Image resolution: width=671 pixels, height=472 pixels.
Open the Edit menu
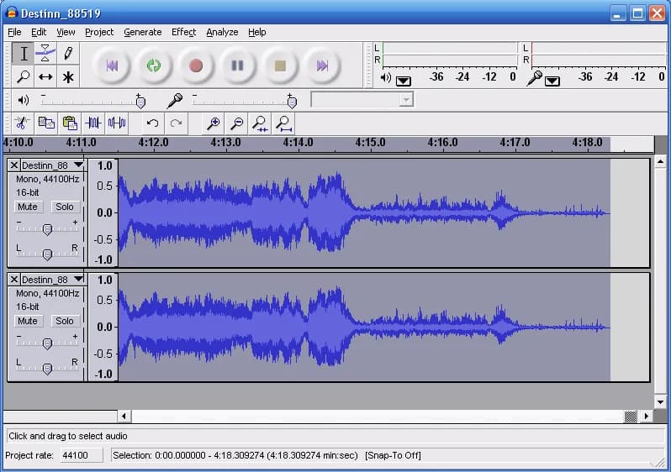point(39,32)
